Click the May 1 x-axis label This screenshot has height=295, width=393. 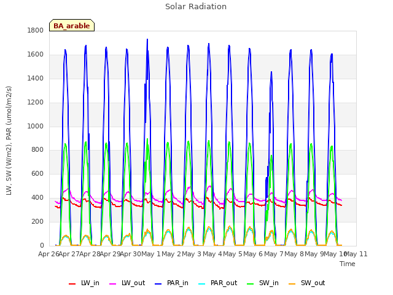pyautogui.click(x=151, y=254)
